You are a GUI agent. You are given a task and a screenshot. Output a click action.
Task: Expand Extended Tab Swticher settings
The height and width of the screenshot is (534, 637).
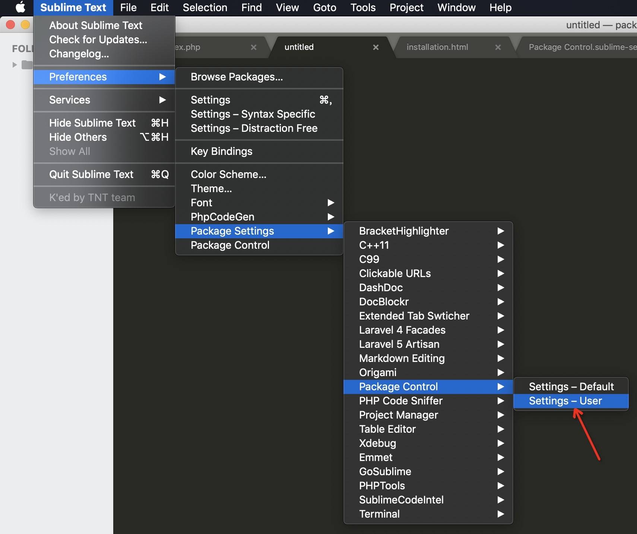pyautogui.click(x=428, y=316)
